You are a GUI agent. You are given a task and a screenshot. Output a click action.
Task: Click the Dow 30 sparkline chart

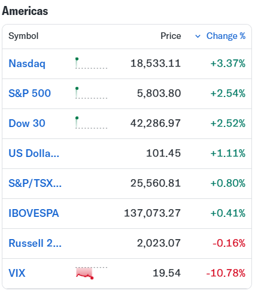(91, 123)
